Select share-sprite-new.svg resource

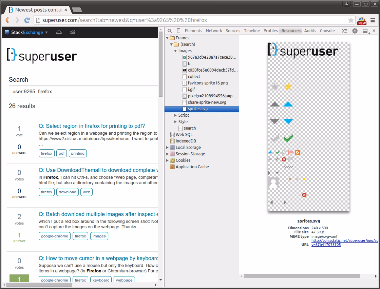(x=207, y=102)
